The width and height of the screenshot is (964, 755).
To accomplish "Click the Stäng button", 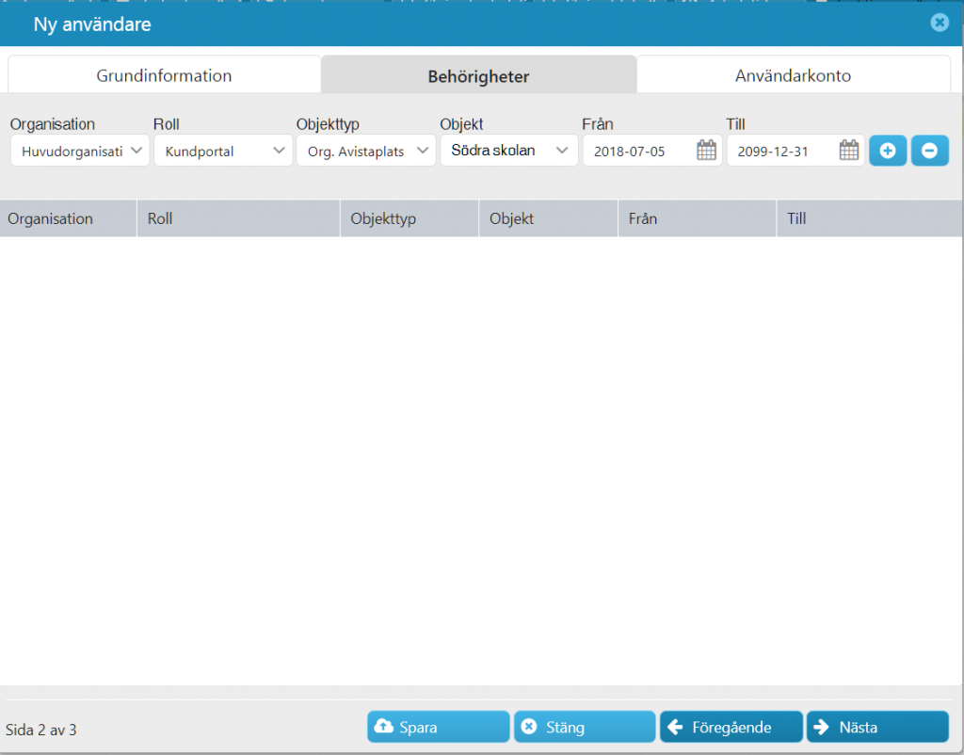I will (x=585, y=727).
